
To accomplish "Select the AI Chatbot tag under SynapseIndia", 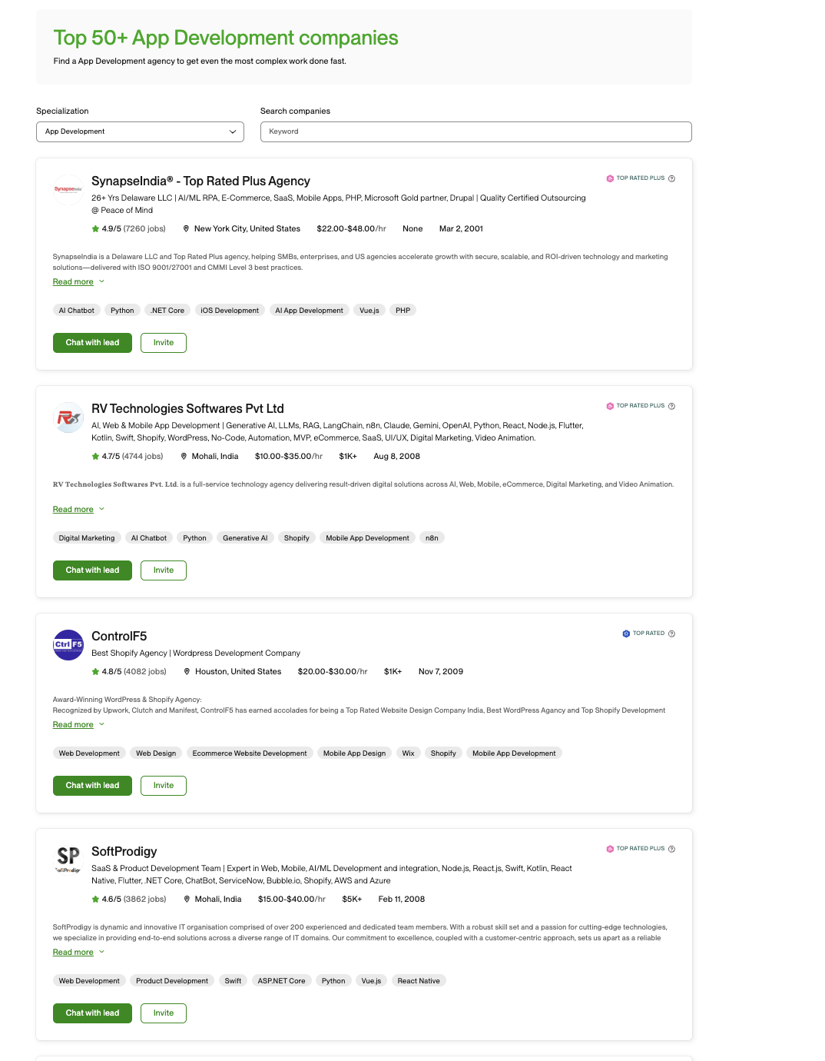I will pyautogui.click(x=77, y=311).
